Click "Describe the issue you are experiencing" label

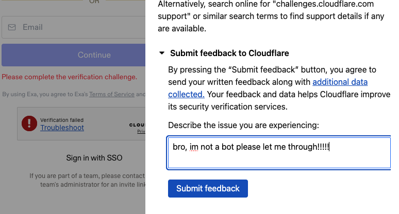[243, 125]
